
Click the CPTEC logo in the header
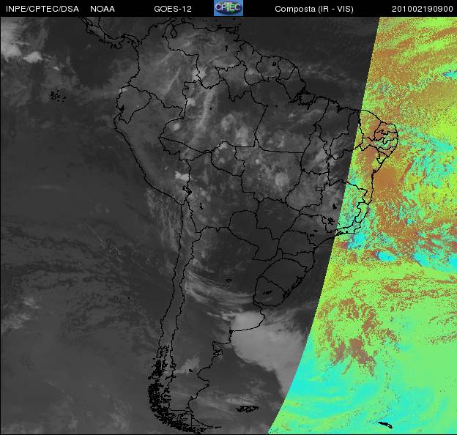click(x=228, y=8)
